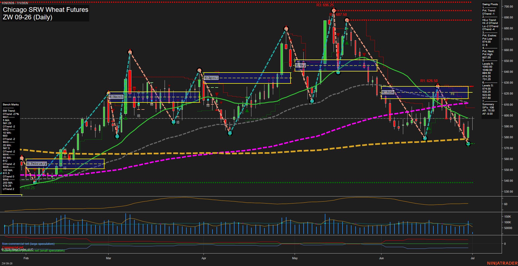Click the 600.00 price axis label

508,115
